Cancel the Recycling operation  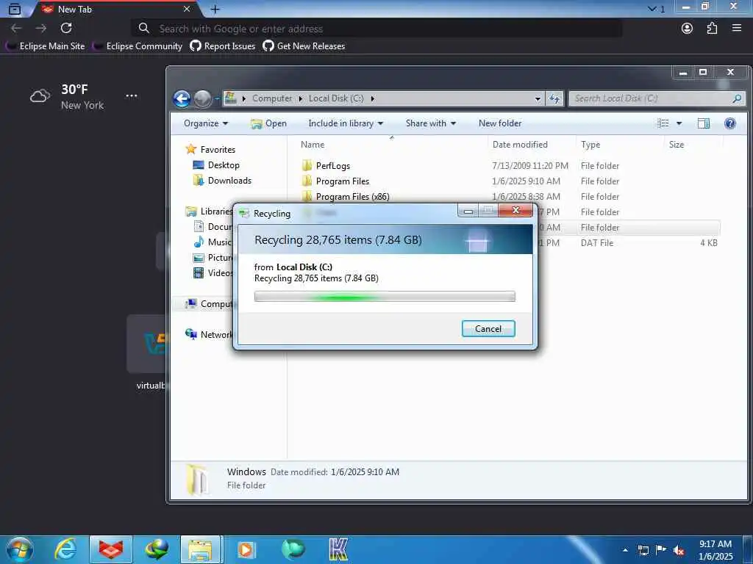pyautogui.click(x=488, y=328)
